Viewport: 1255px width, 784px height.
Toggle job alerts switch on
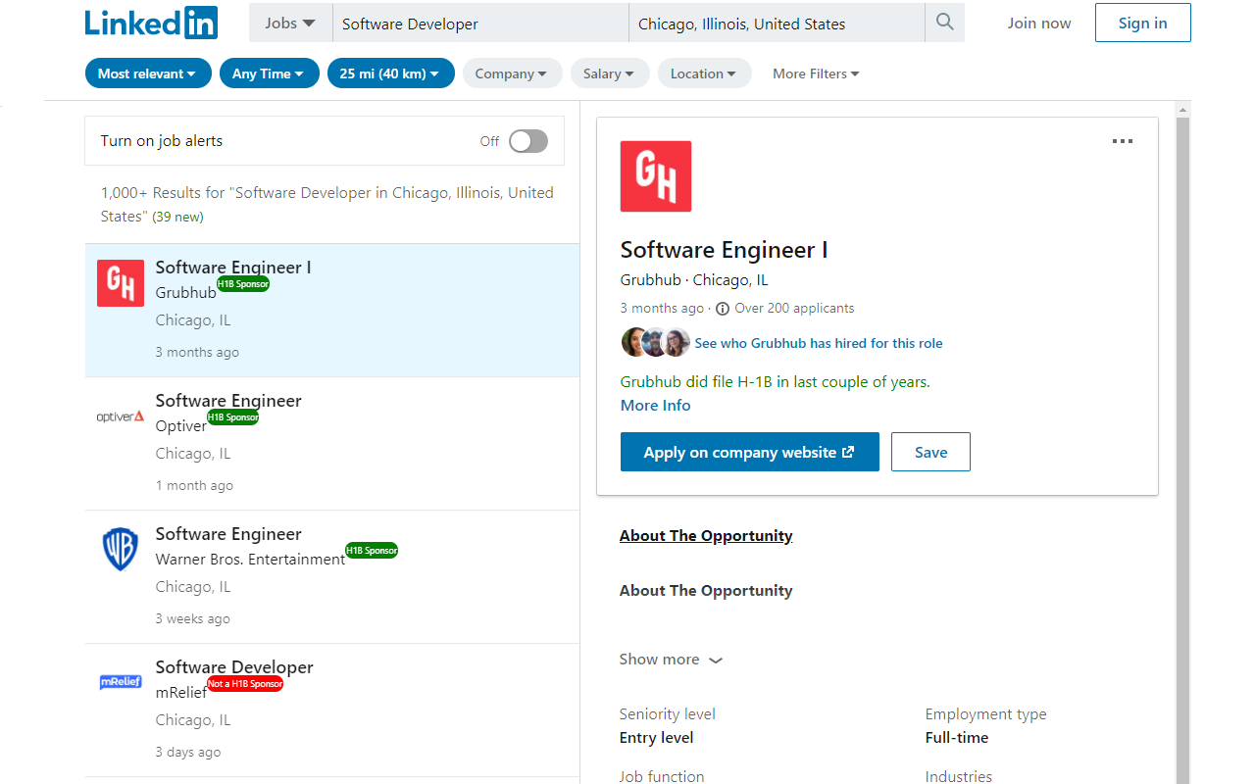[527, 141]
